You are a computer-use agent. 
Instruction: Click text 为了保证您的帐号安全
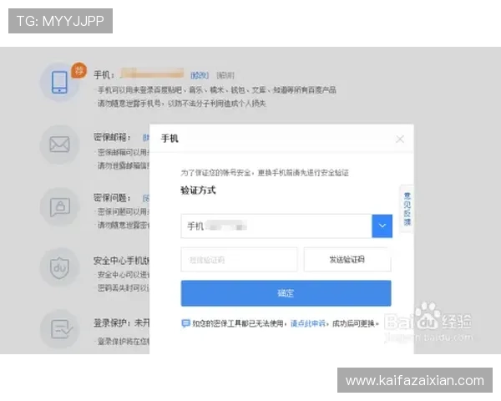pos(216,173)
